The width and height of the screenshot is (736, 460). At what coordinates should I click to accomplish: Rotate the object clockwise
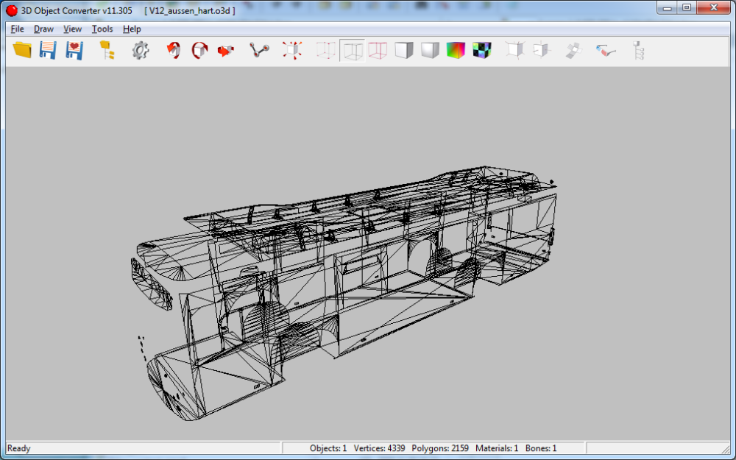pyautogui.click(x=199, y=50)
